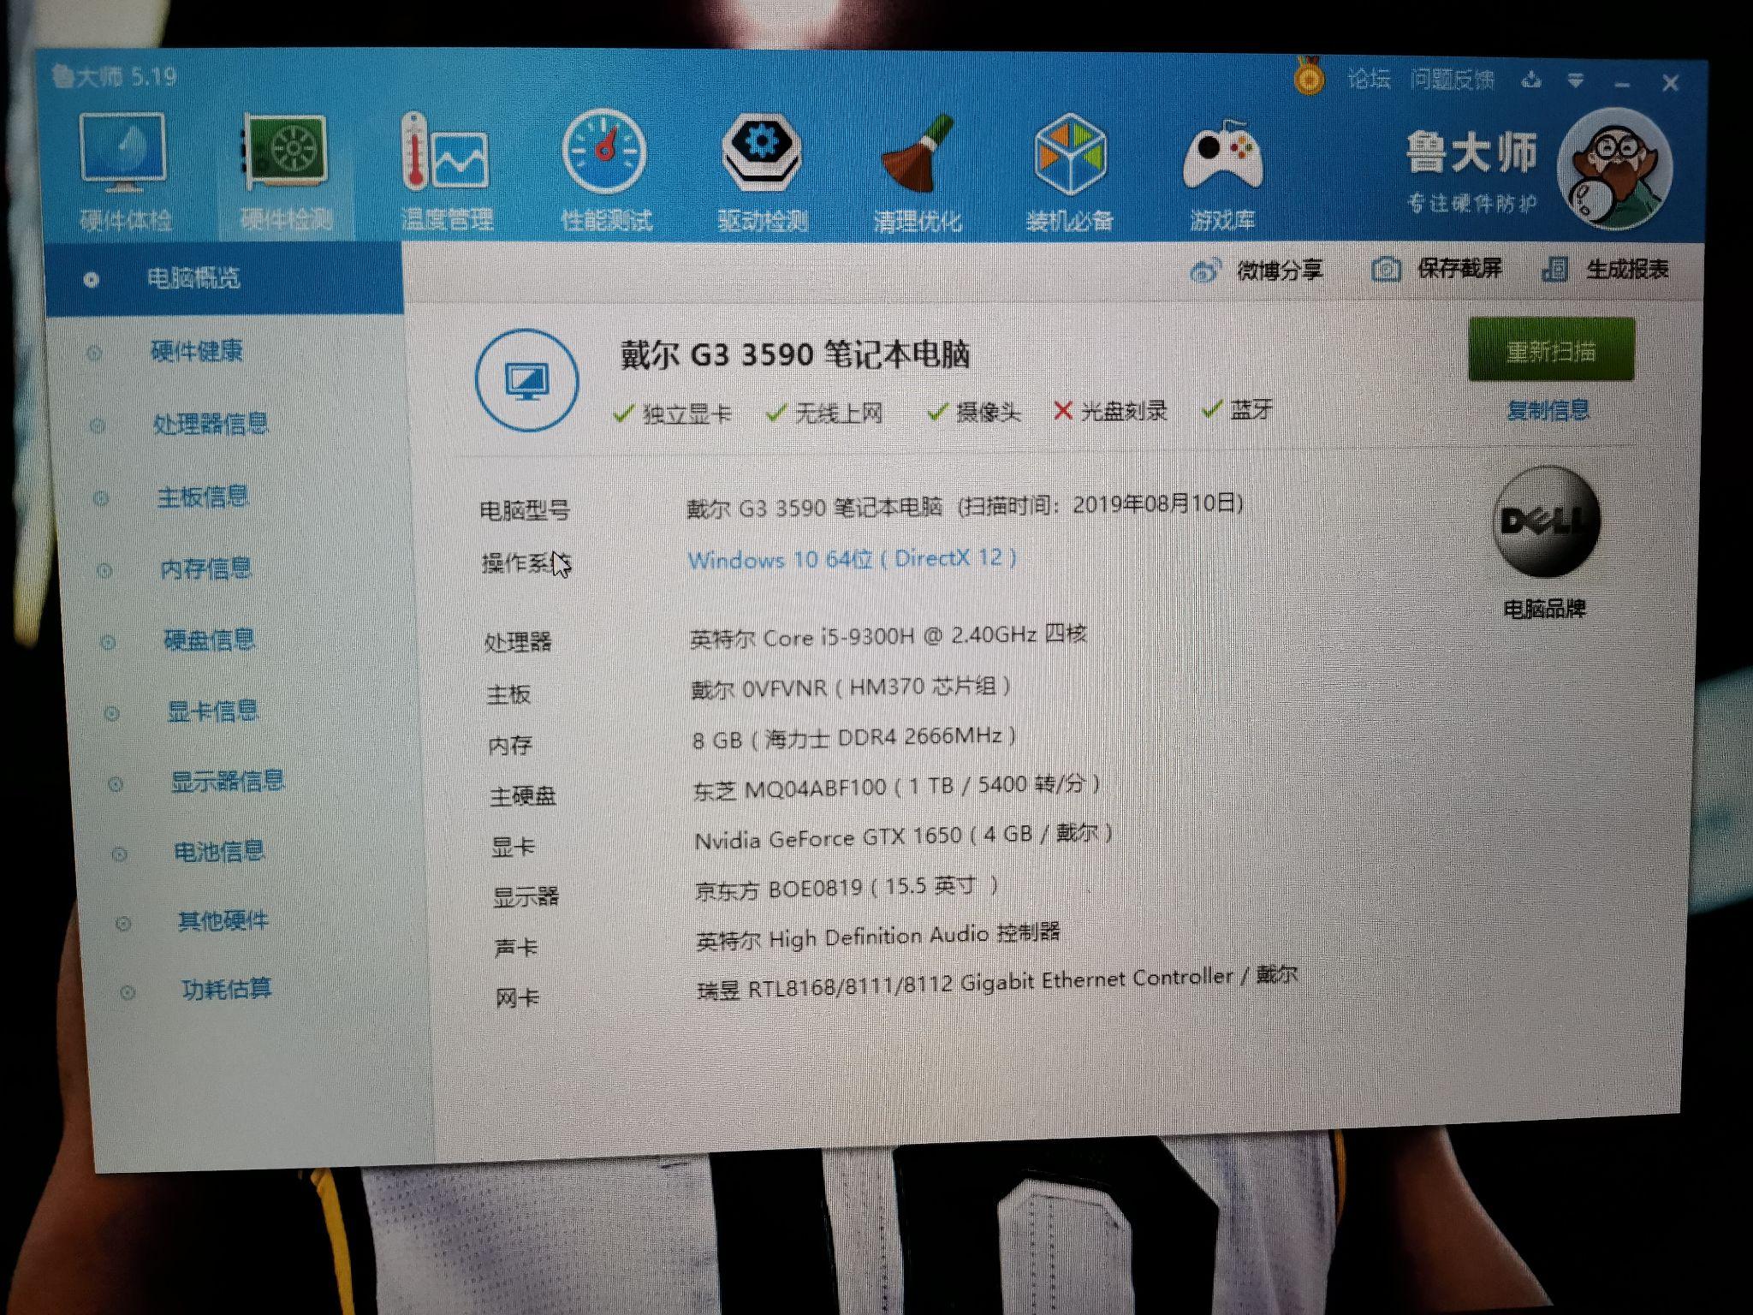Image resolution: width=1753 pixels, height=1315 pixels.
Task: Click Windows 10 64位 DirectX 12 link
Action: 853,559
